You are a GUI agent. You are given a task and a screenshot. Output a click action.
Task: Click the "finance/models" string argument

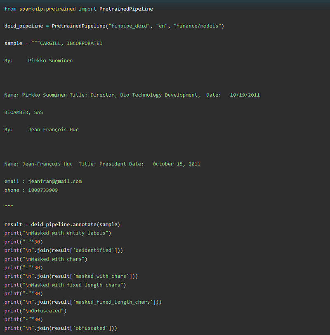pos(197,26)
